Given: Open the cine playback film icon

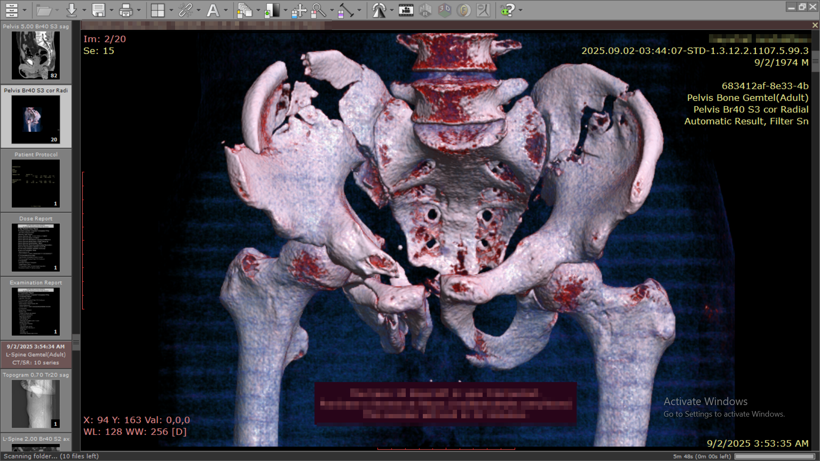Looking at the screenshot, I should [x=406, y=10].
